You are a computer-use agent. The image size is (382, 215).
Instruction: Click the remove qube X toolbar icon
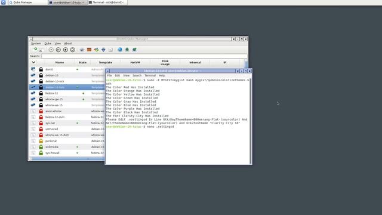[41, 51]
